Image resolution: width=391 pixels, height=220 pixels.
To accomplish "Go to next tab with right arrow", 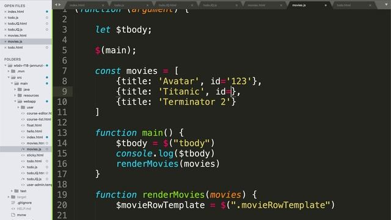I will click(59, 5).
